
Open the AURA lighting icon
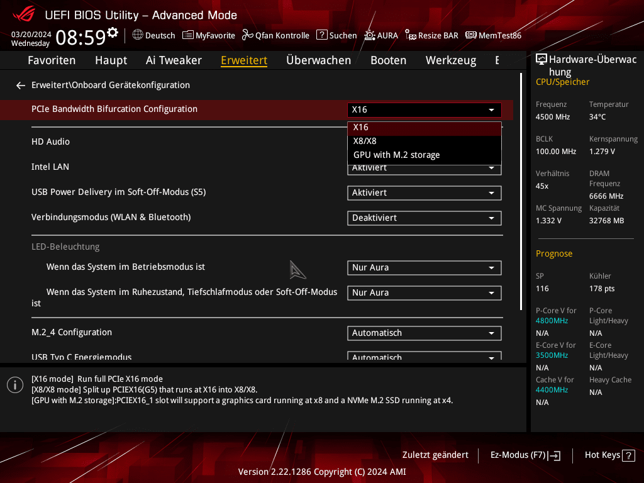370,35
